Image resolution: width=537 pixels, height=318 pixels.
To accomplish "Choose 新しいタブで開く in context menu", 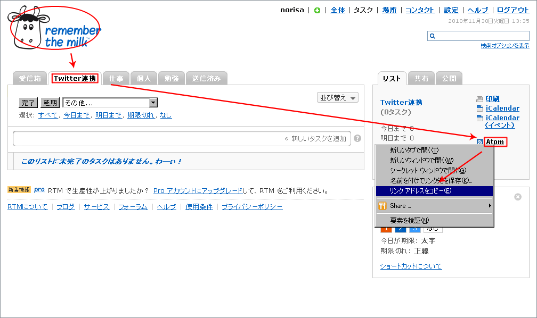I will point(435,150).
